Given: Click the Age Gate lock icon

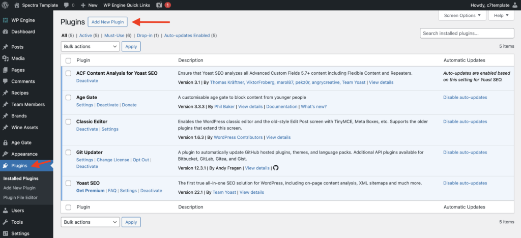Looking at the screenshot, I should [x=5, y=143].
